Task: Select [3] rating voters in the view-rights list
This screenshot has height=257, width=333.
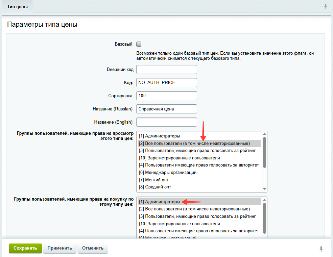Action: pyautogui.click(x=199, y=151)
